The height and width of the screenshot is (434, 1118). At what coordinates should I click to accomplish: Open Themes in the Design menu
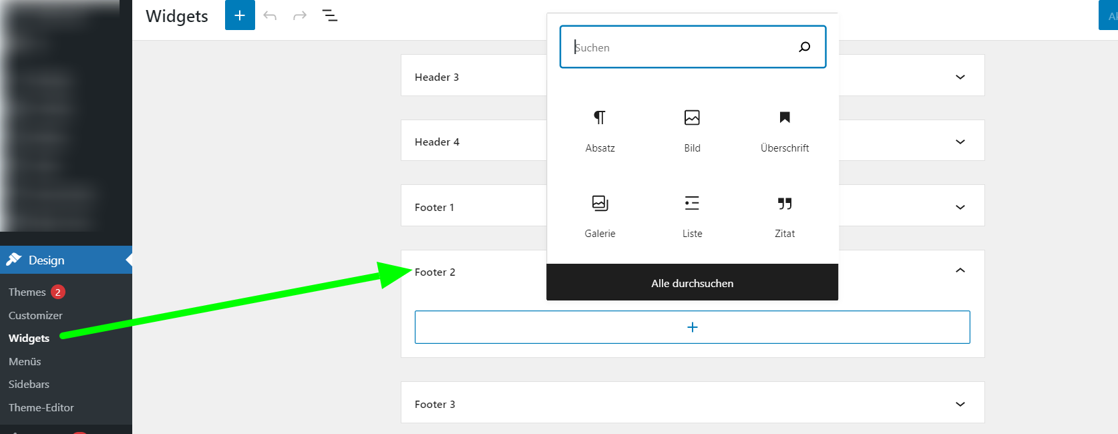click(27, 292)
